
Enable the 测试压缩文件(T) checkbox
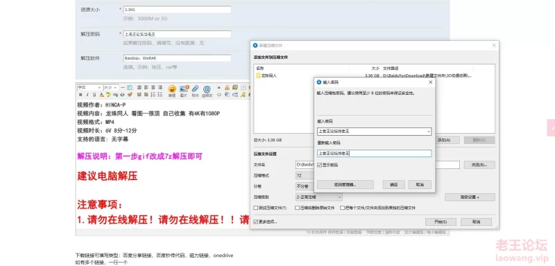(x=255, y=208)
